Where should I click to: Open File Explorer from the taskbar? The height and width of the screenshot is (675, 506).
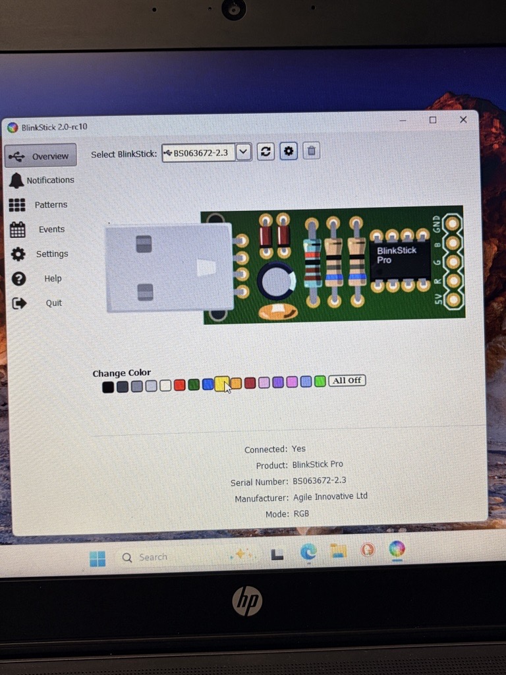[x=338, y=551]
